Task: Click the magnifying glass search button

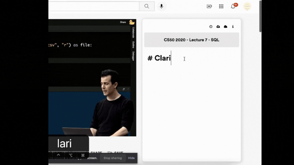Action: [x=147, y=6]
